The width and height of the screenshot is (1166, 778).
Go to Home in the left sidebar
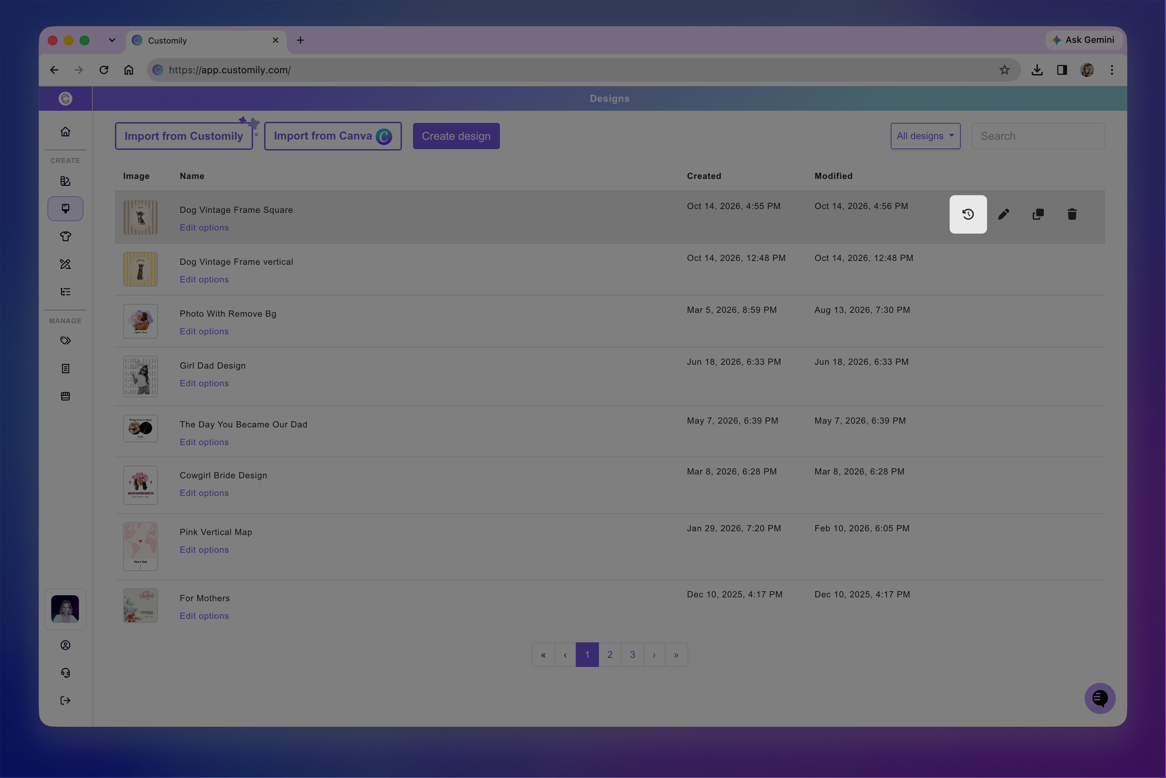coord(65,132)
